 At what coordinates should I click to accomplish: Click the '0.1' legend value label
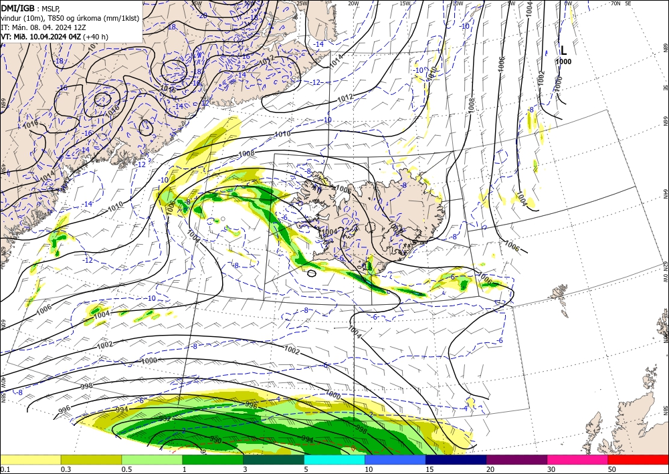point(5,469)
